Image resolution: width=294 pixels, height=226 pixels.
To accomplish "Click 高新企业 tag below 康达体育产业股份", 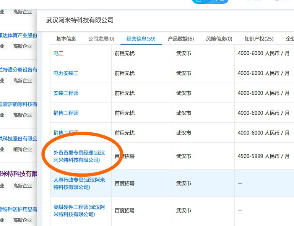I will [23, 46].
